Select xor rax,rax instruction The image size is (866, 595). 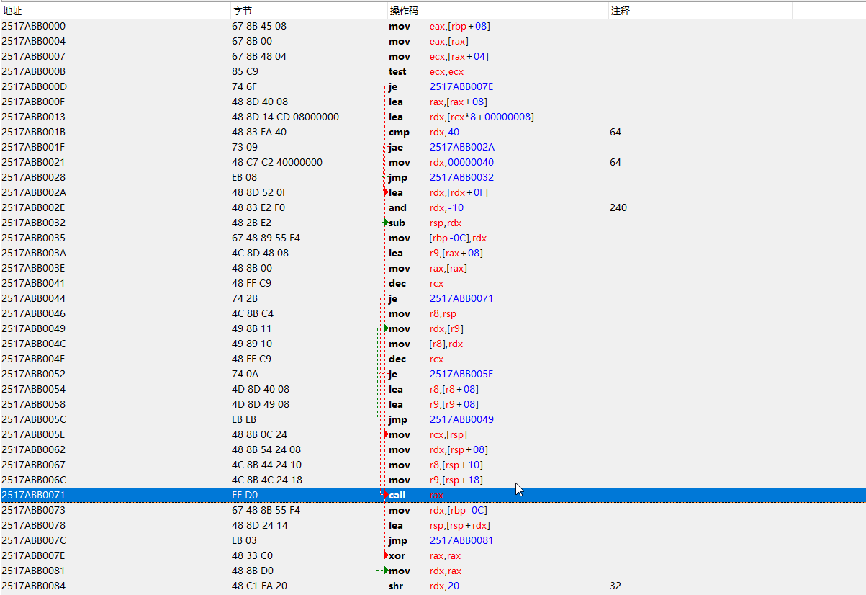(x=425, y=555)
